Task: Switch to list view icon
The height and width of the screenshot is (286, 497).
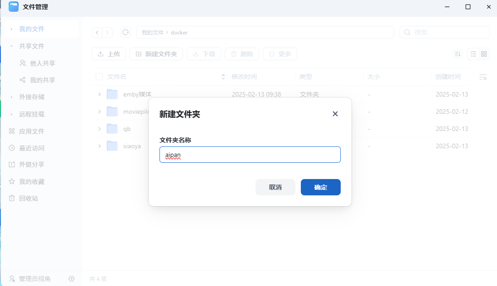Action: (473, 54)
